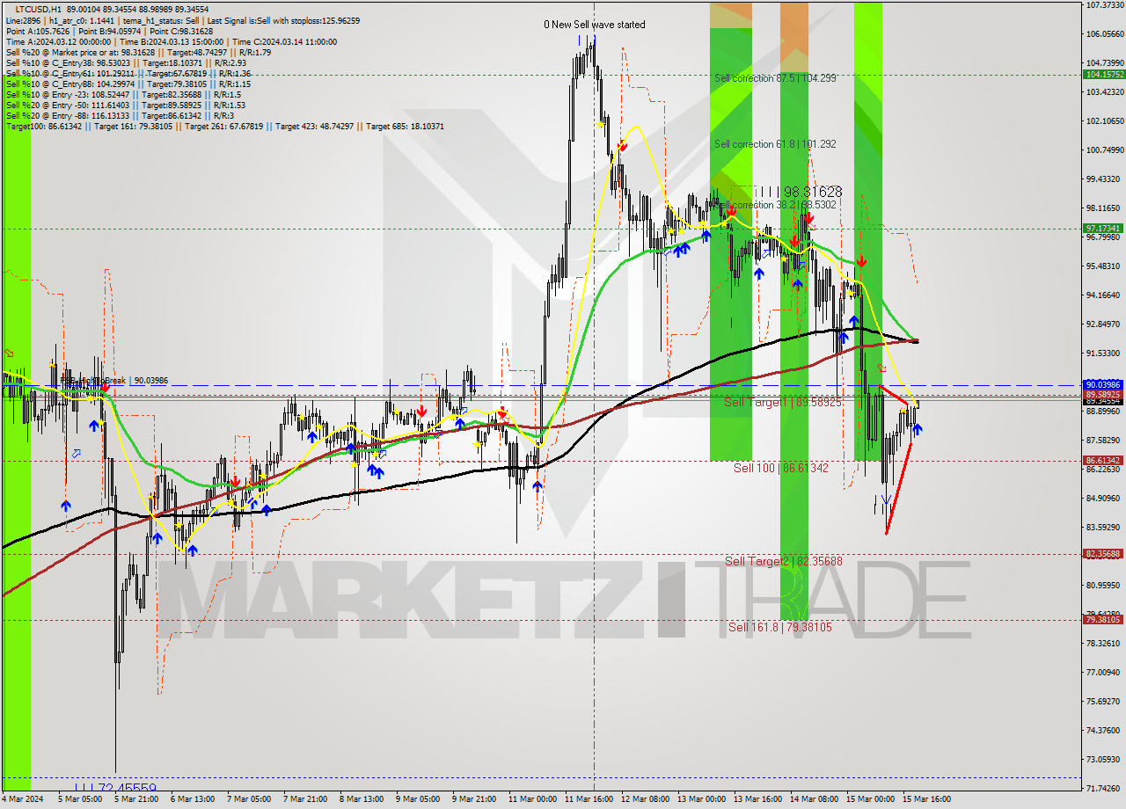
Task: Select the 'Last Signal is:Sell' info line
Action: [x=183, y=20]
